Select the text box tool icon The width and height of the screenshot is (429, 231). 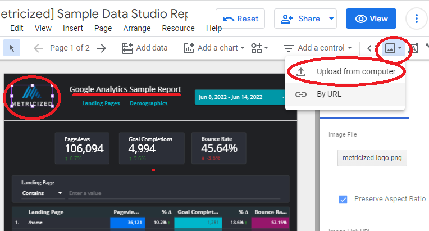413,49
